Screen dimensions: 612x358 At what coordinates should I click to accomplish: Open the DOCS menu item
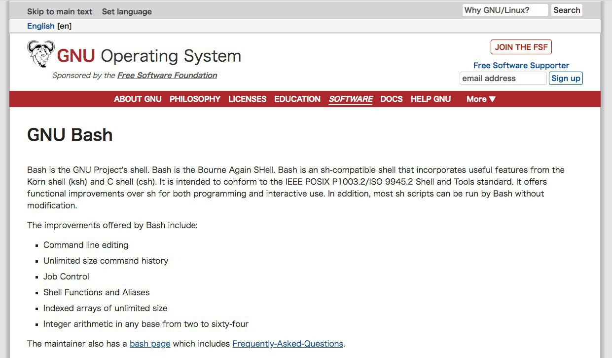click(392, 99)
